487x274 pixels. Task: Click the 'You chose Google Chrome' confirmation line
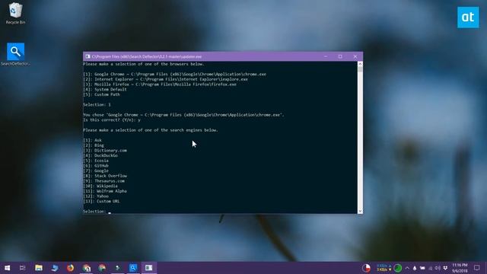coord(183,115)
